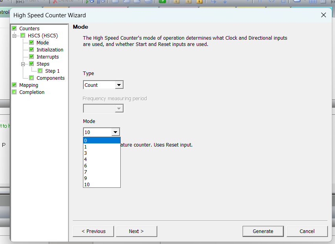335x244 pixels.
Task: Click the Counters status icon in tree
Action: (14, 28)
